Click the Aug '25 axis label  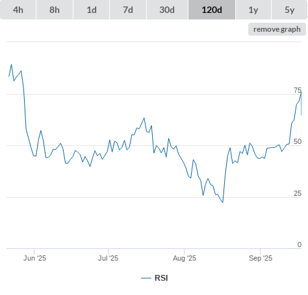185,258
